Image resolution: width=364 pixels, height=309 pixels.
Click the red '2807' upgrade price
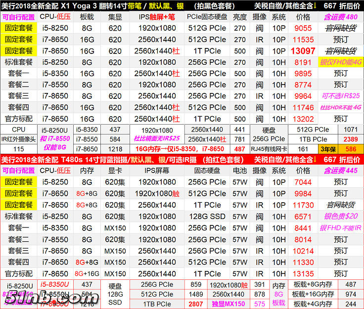click(196, 304)
